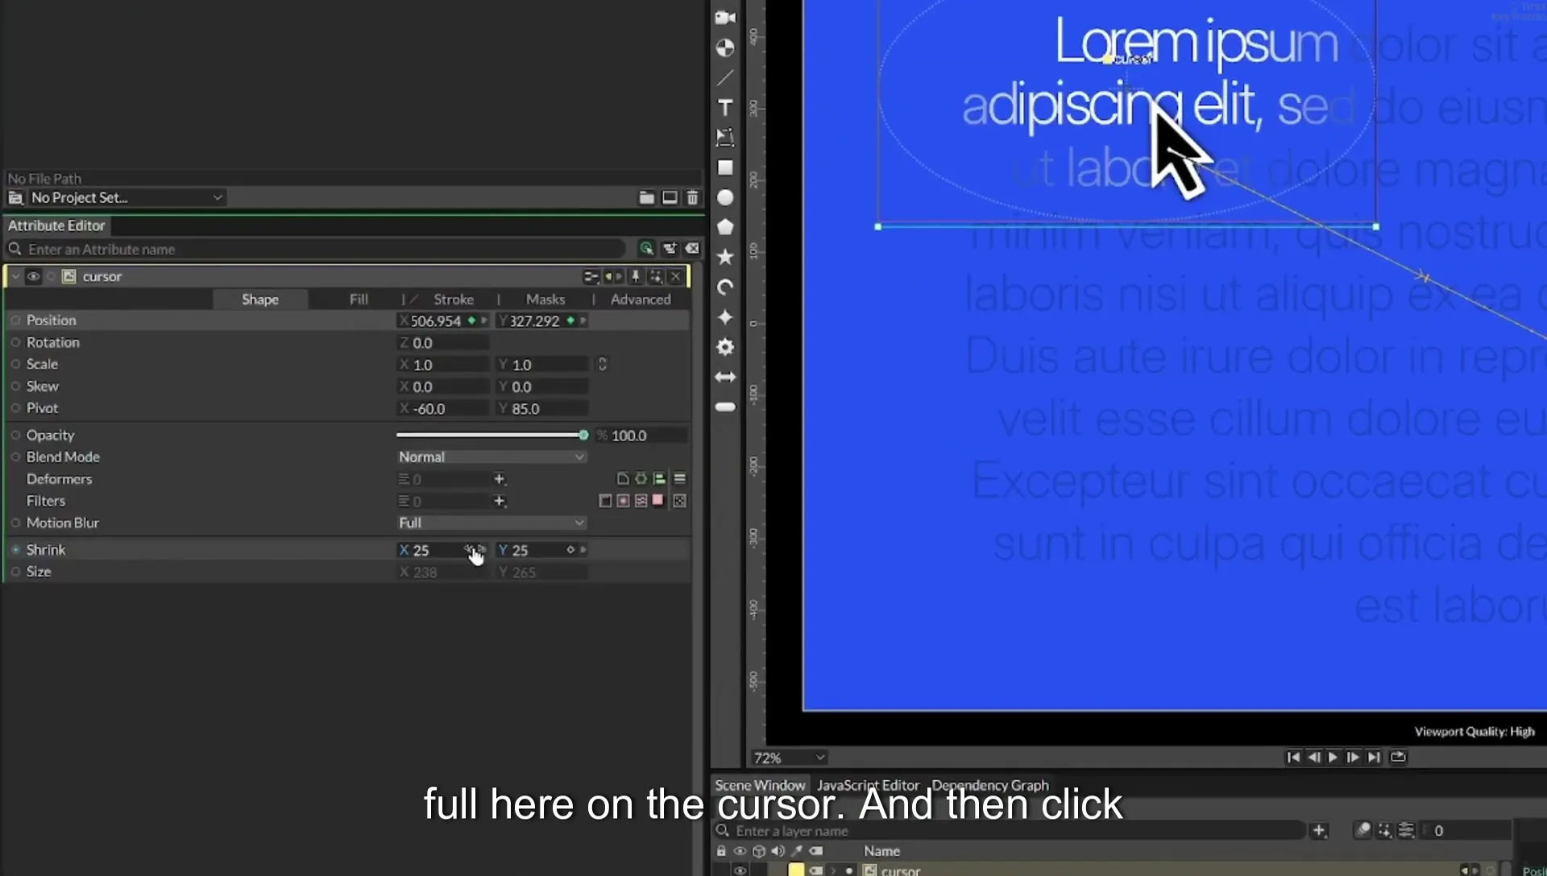Add layer with Scene Window plus button
This screenshot has height=876, width=1547.
coord(1319,830)
